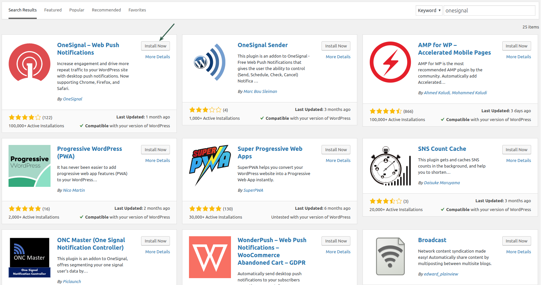This screenshot has width=541, height=285.
Task: Click OneSignal Sender's star rating with 4 reviews
Action: [205, 110]
